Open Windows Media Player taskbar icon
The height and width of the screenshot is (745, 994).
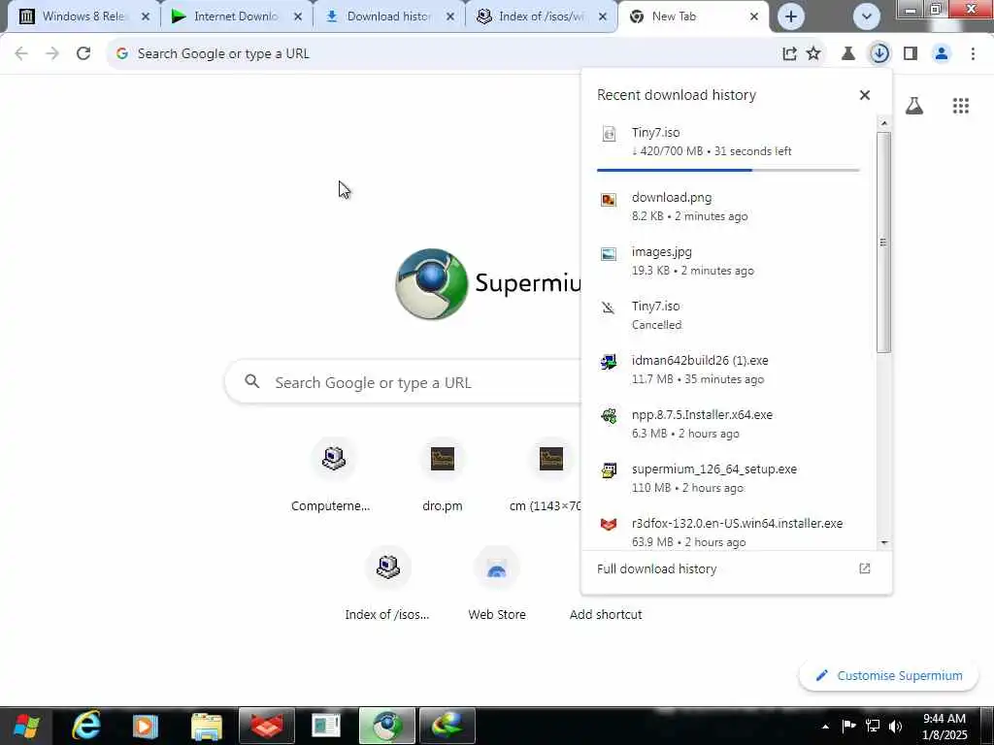[x=144, y=726]
